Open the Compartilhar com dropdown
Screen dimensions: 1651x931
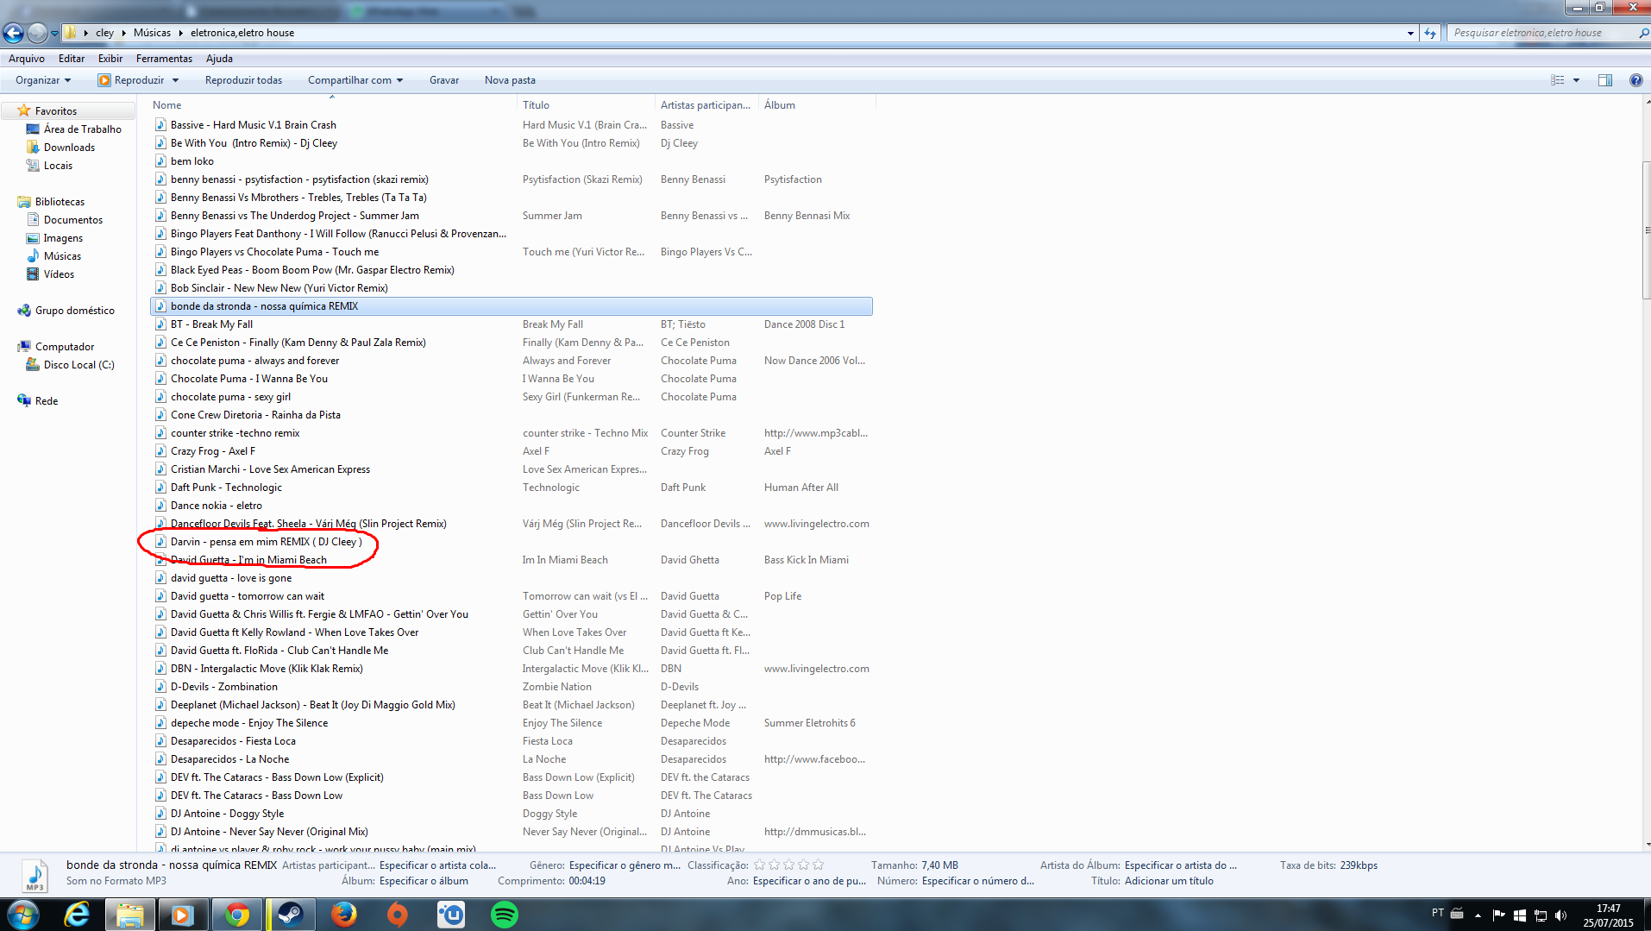pos(355,80)
